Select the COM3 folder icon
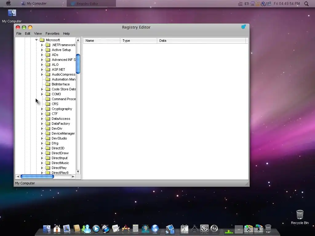Screen dimensions: 315x236 tap(48, 94)
